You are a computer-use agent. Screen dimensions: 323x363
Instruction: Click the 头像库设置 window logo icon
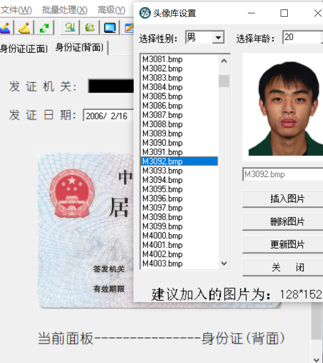[145, 13]
